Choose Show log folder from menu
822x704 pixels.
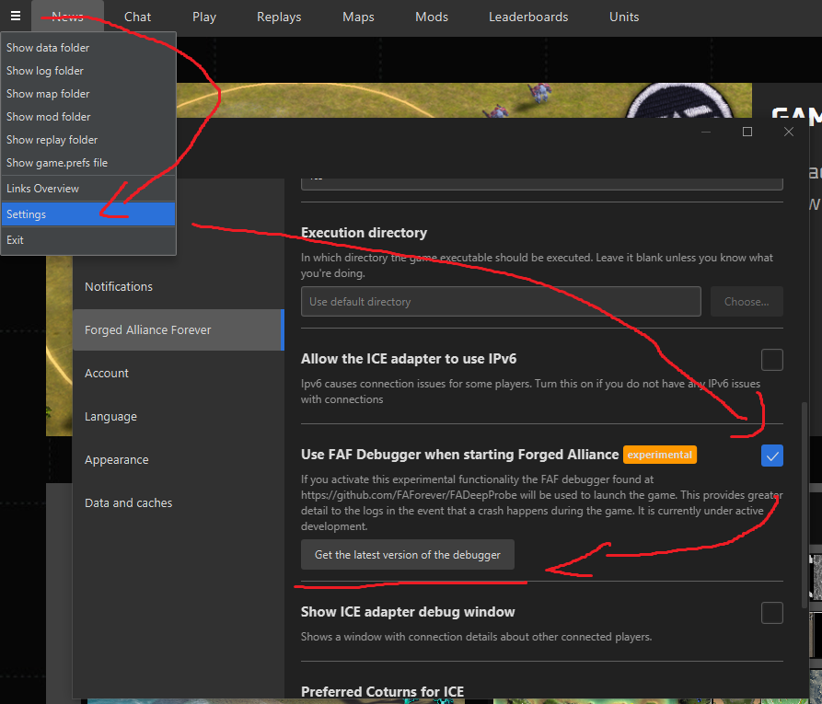(88, 71)
